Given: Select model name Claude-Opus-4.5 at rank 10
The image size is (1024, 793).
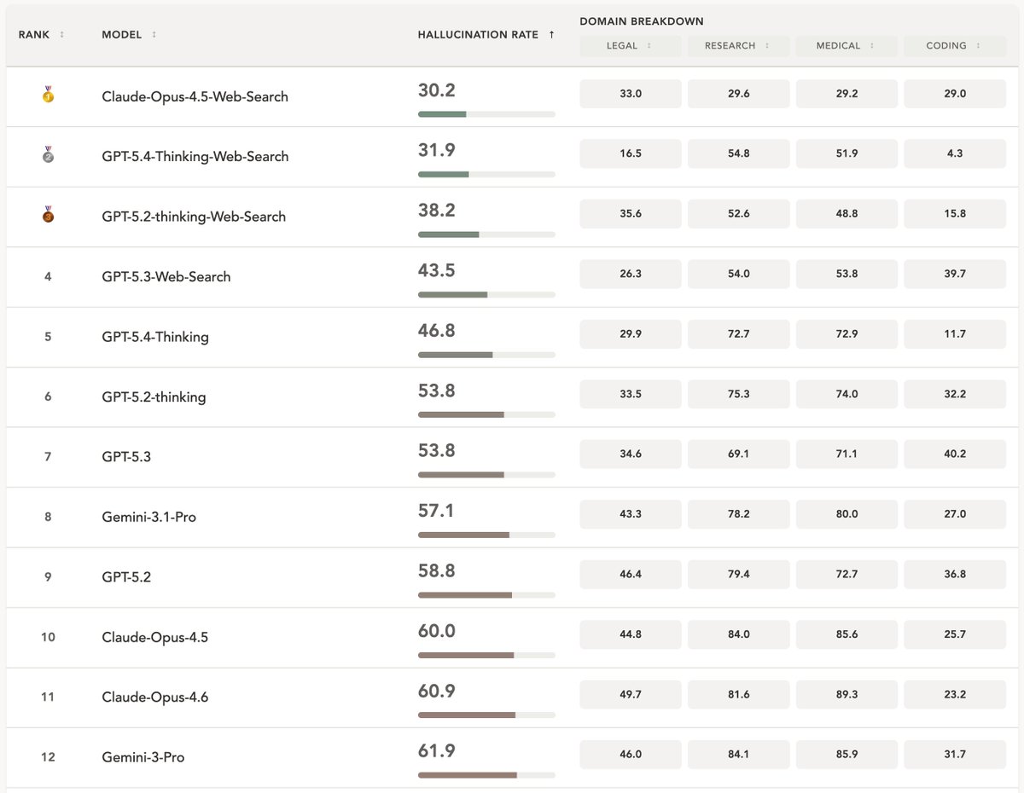Looking at the screenshot, I should click(154, 638).
